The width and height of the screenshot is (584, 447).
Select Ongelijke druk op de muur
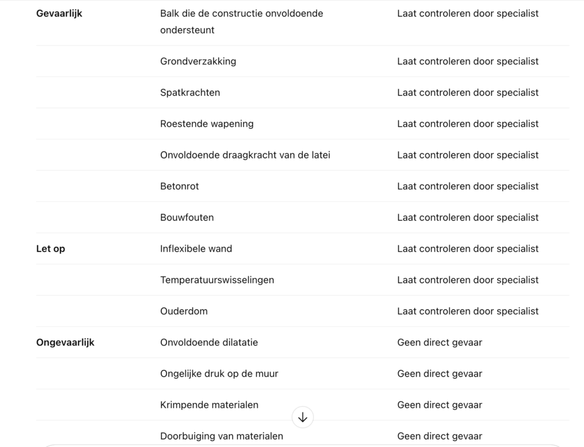point(220,374)
